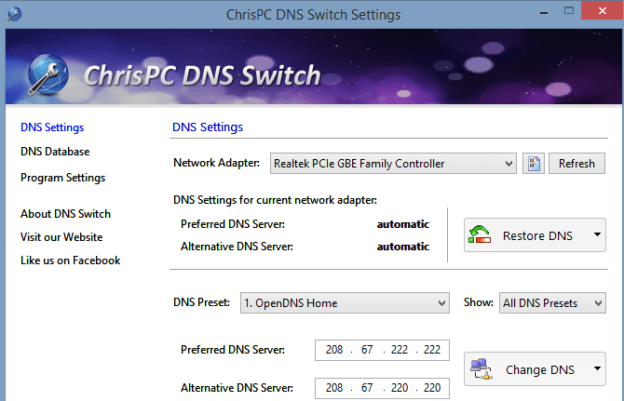This screenshot has height=401, width=624.
Task: Open DNS Database section
Action: tap(55, 152)
